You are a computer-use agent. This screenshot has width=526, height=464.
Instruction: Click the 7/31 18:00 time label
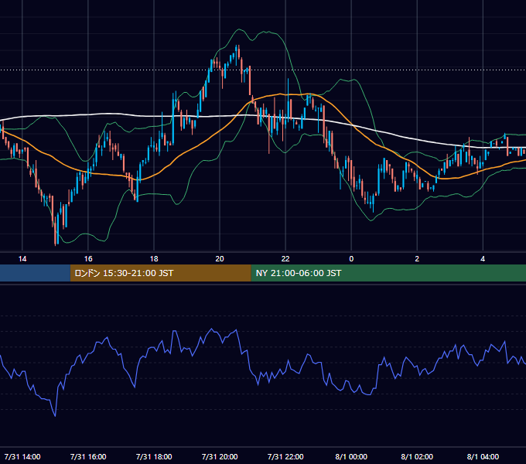coord(154,456)
